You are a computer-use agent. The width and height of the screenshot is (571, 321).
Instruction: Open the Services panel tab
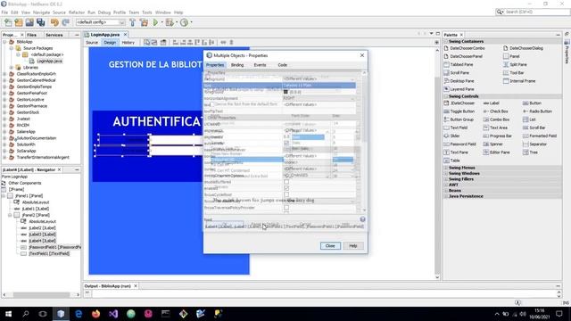pos(54,35)
